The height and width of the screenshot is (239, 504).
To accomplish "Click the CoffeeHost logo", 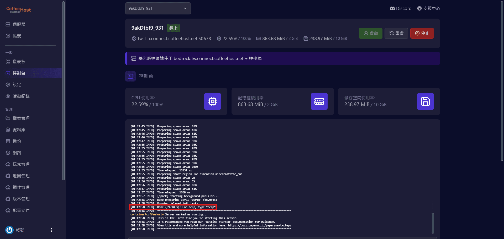I will (19, 10).
